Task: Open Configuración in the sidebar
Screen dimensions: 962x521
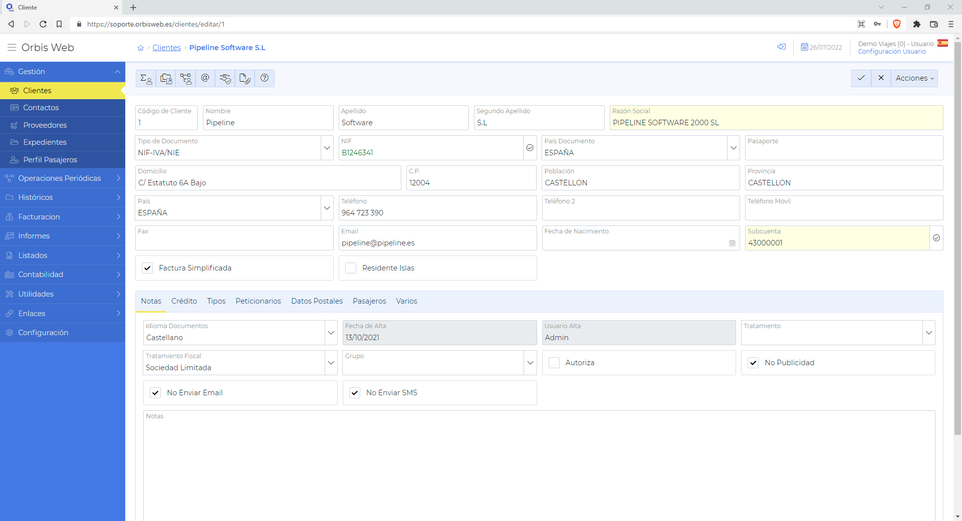Action: 63,333
